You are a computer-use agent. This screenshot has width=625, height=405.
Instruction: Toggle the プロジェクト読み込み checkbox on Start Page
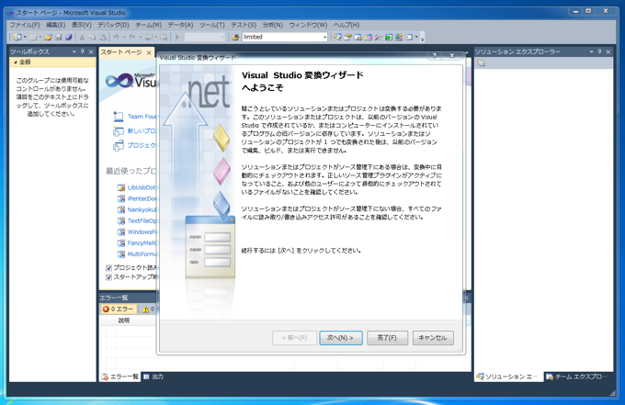pos(108,267)
